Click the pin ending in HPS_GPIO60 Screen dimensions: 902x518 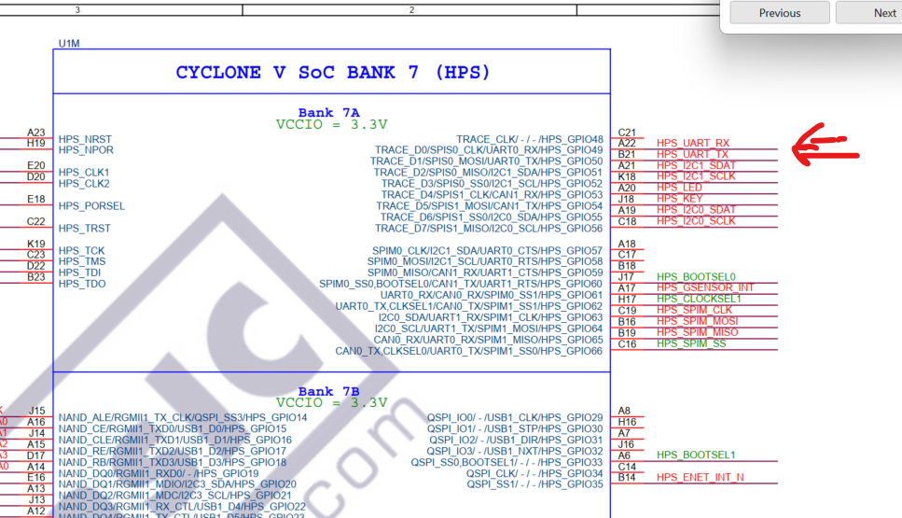click(461, 285)
